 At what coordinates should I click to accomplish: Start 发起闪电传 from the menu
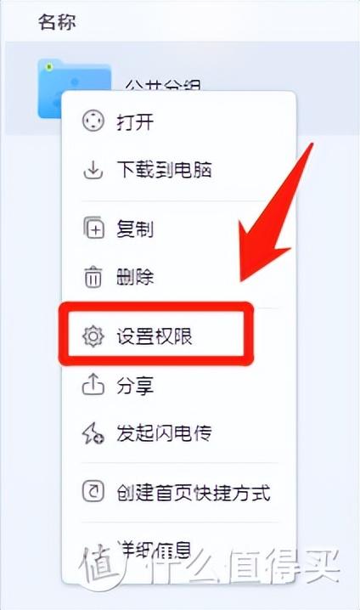coord(165,433)
